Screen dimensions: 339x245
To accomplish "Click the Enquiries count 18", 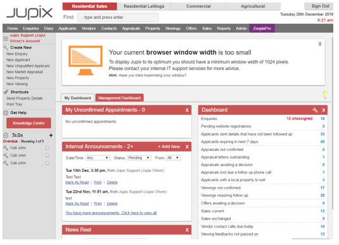I will (323, 119).
